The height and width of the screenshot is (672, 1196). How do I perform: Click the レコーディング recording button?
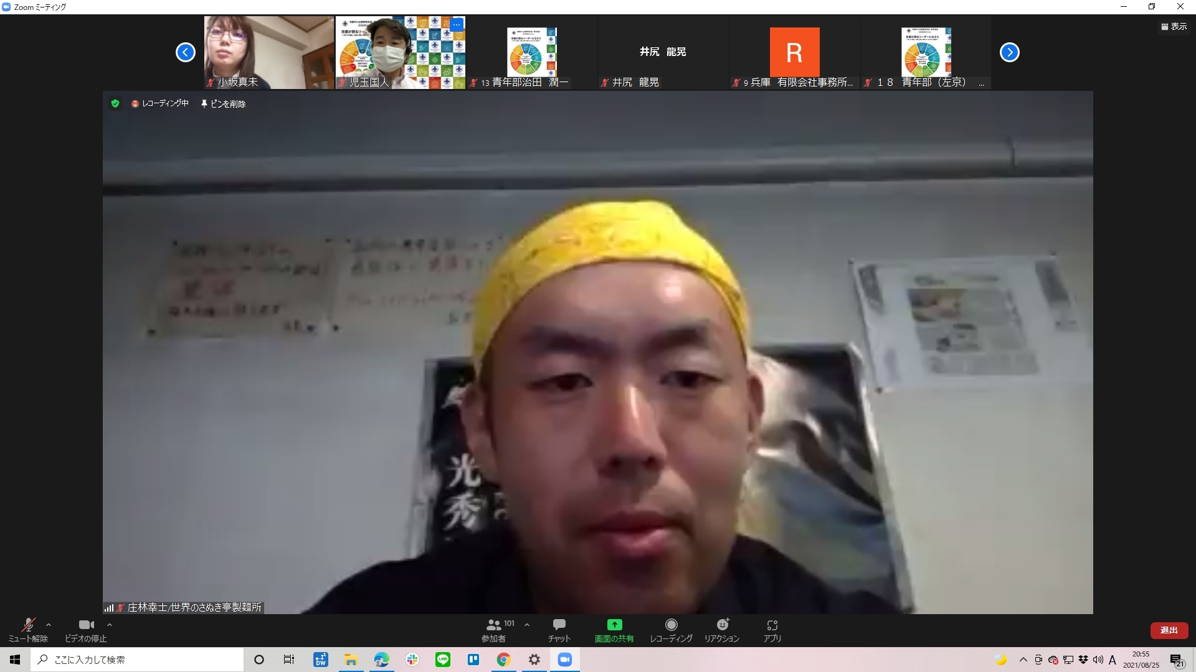coord(671,630)
